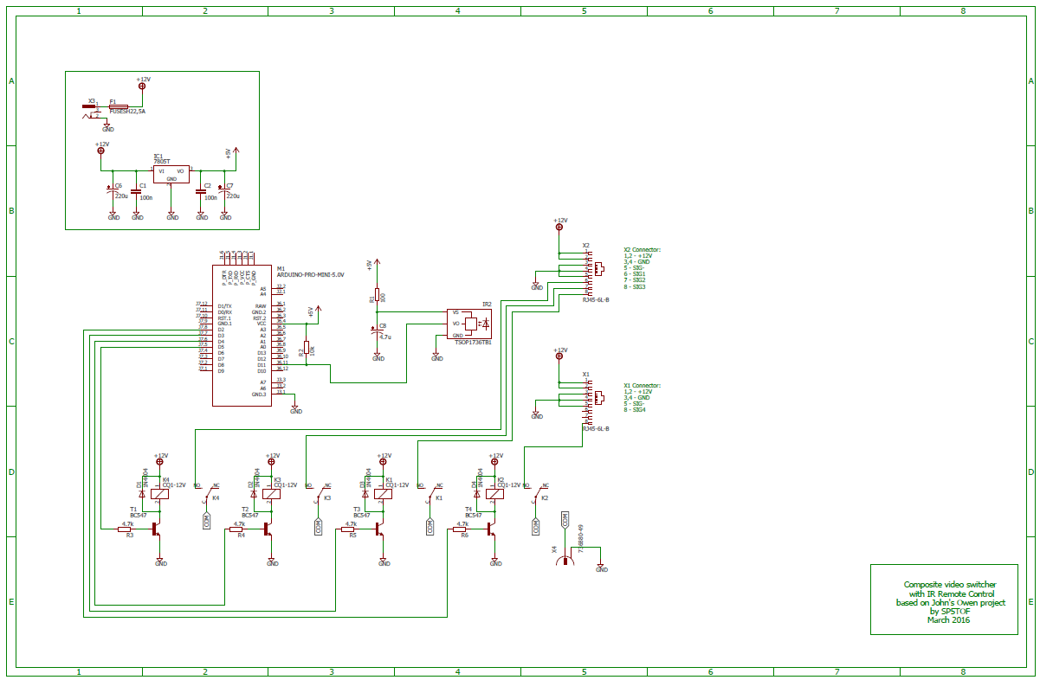Click the C8 4.7u capacitor
The image size is (1040, 680).
[x=377, y=331]
